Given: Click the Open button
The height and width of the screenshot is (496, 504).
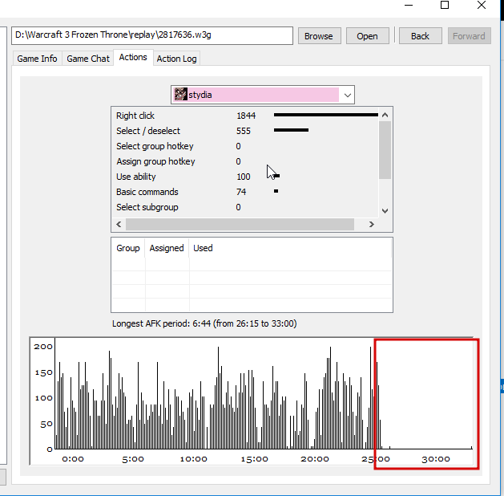Looking at the screenshot, I should tap(368, 36).
